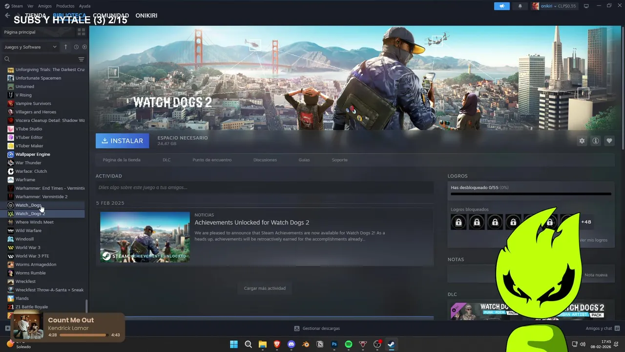Open Spotify from the taskbar
Screen dimensions: 625x352
coord(349,344)
